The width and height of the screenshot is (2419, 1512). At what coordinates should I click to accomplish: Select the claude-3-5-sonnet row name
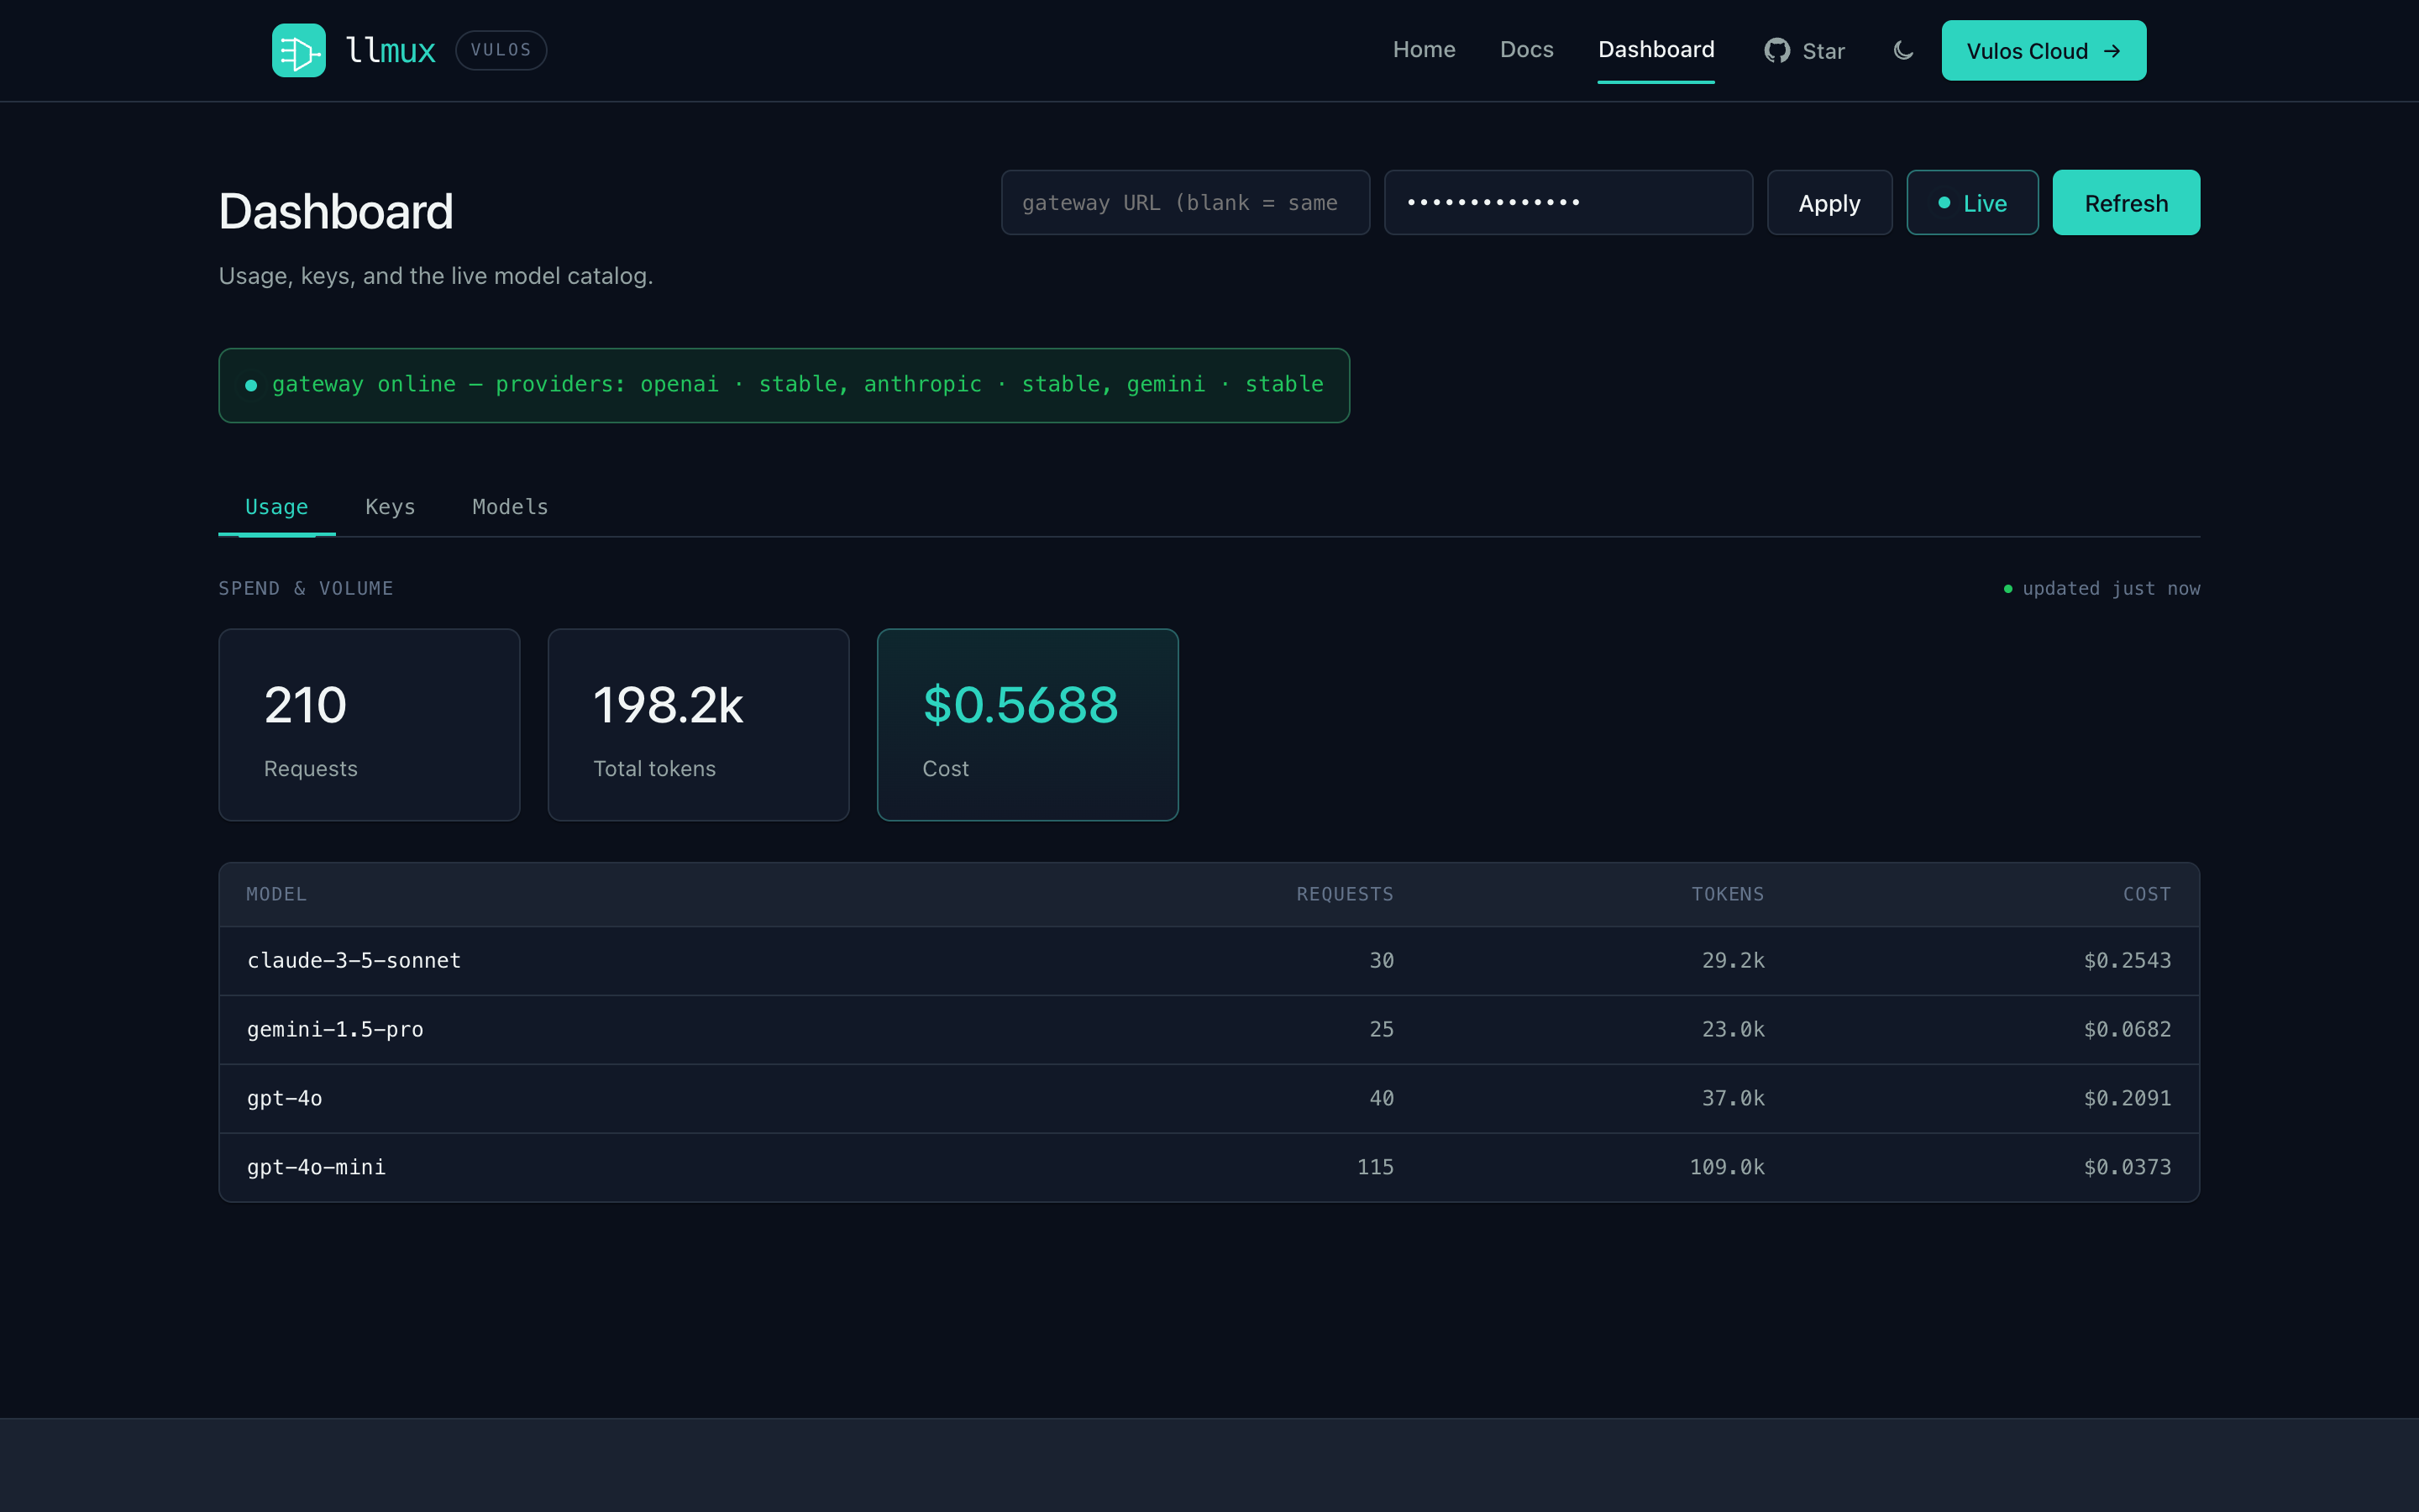[x=354, y=960]
